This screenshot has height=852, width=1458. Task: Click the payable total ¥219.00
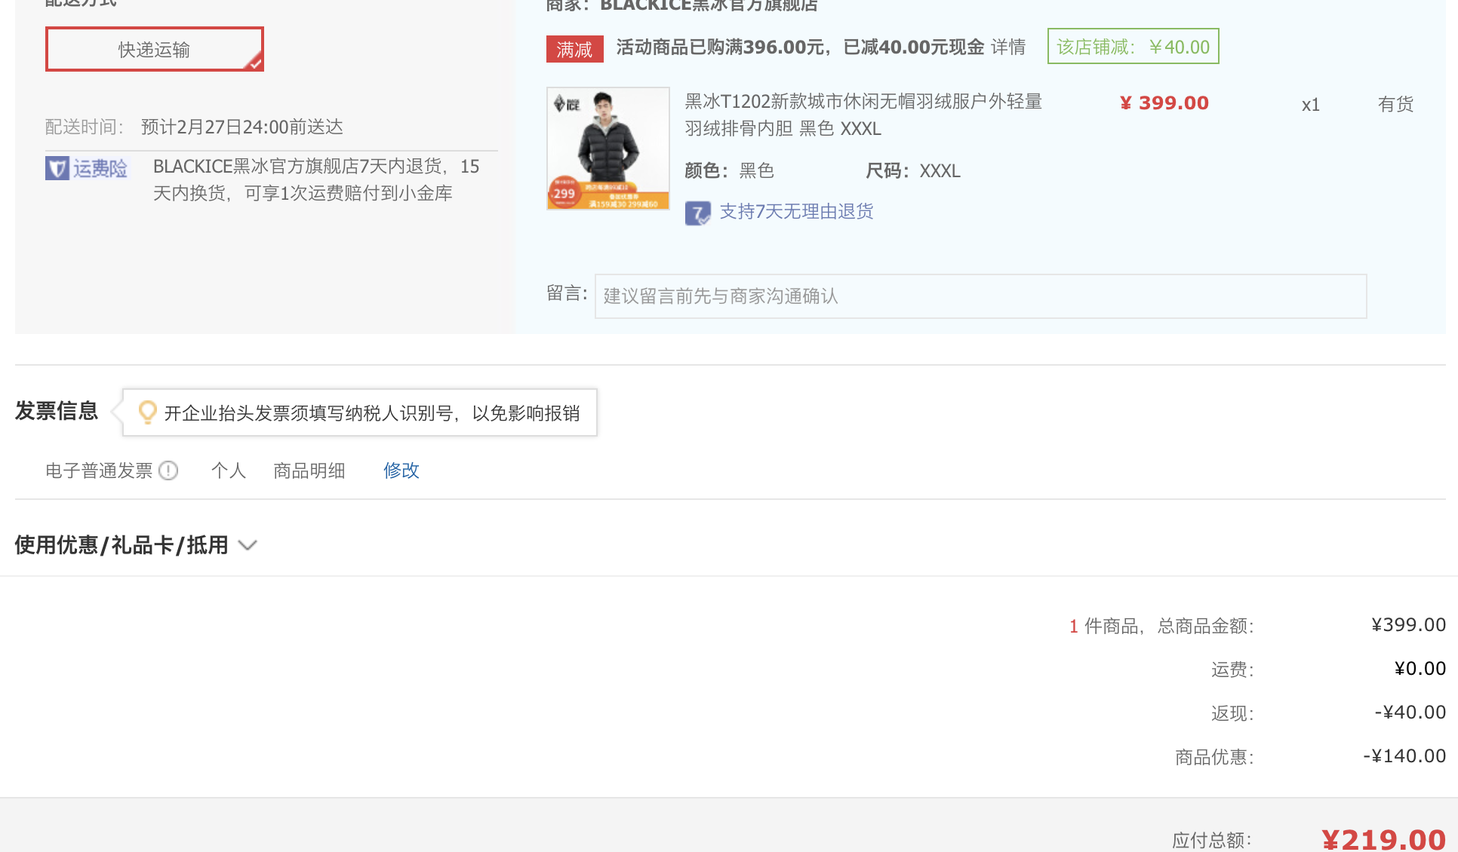pyautogui.click(x=1383, y=839)
